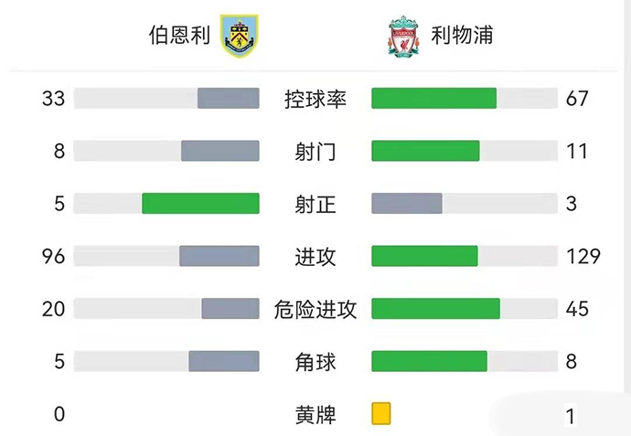Click the 射正 stat label
Image resolution: width=631 pixels, height=436 pixels.
[315, 203]
